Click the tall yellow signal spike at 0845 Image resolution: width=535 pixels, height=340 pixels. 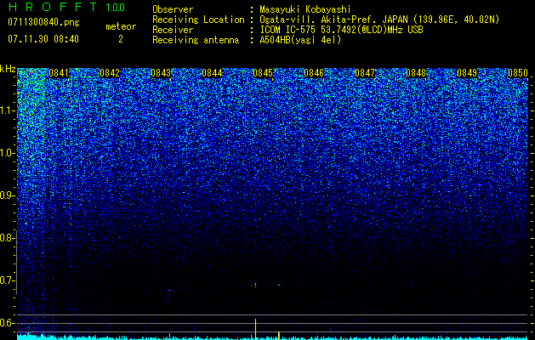click(x=255, y=329)
